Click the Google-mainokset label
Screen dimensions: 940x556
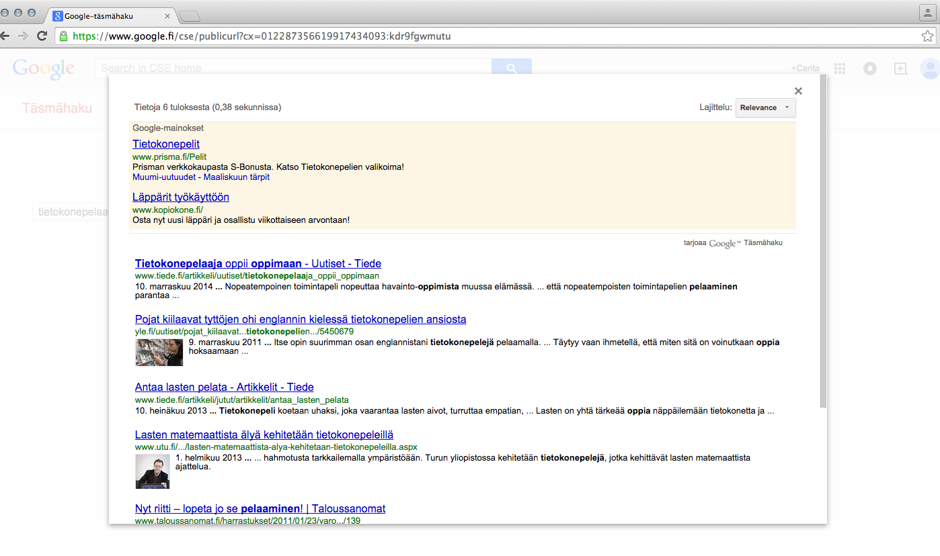[x=168, y=128]
